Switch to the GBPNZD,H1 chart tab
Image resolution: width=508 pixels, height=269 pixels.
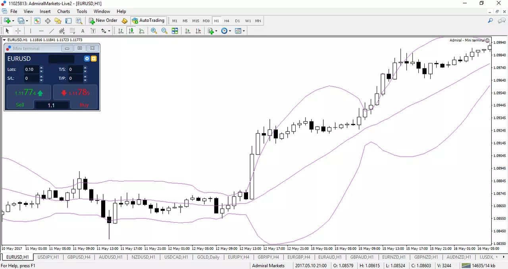[x=425, y=257]
